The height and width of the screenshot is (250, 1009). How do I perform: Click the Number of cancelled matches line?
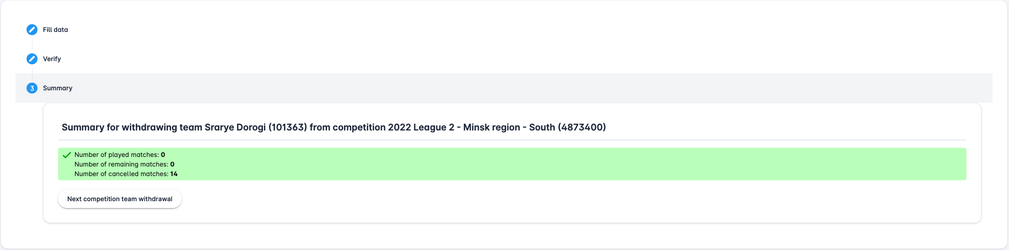pyautogui.click(x=121, y=174)
